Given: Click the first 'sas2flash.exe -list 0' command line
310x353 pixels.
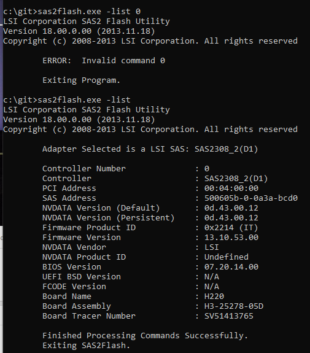Looking at the screenshot, I should (x=72, y=11).
